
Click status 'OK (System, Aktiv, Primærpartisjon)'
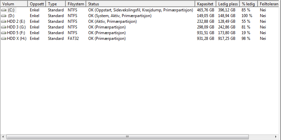(x=120, y=16)
